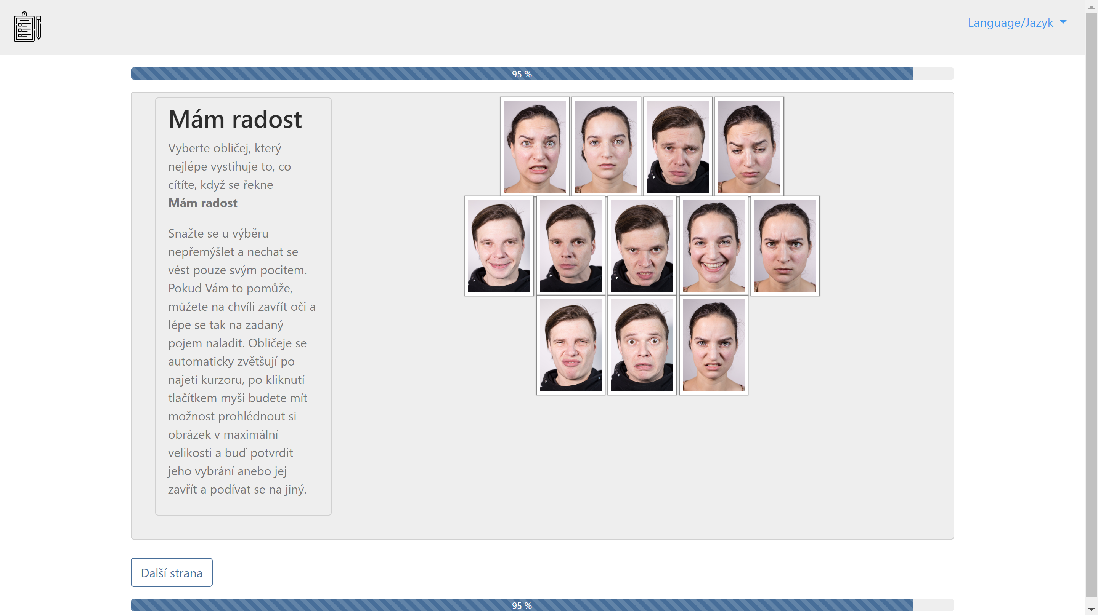Choose the neutral-expression woman face
The image size is (1098, 615).
point(606,146)
